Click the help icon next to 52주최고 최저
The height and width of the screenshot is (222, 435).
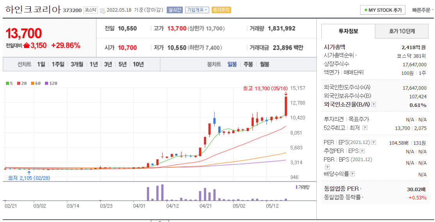(x=365, y=128)
